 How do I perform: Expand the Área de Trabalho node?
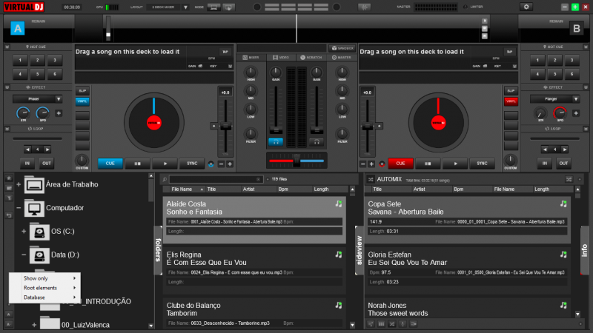[18, 184]
